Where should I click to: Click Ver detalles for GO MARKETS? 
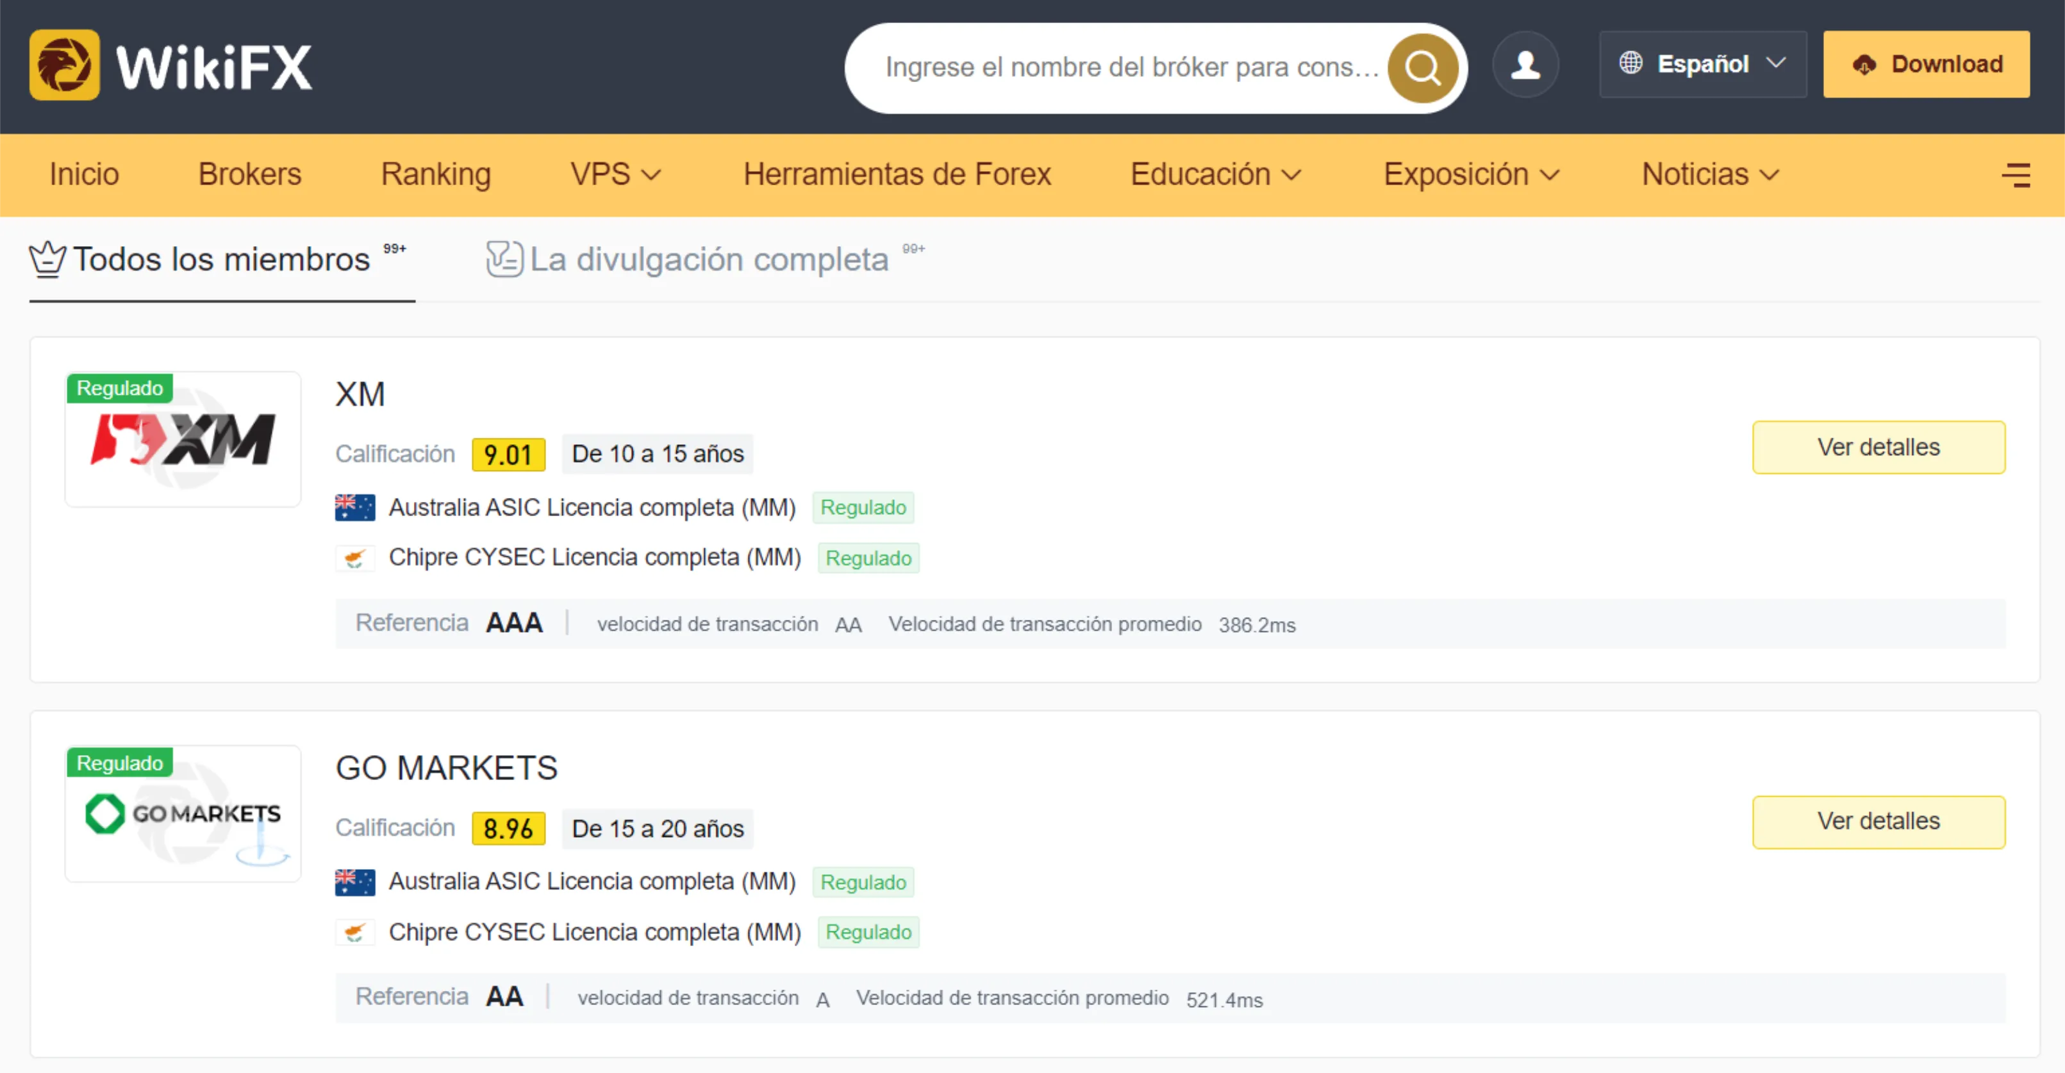pyautogui.click(x=1878, y=822)
